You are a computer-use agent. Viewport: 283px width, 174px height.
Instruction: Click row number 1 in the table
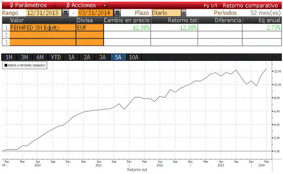click(7, 28)
